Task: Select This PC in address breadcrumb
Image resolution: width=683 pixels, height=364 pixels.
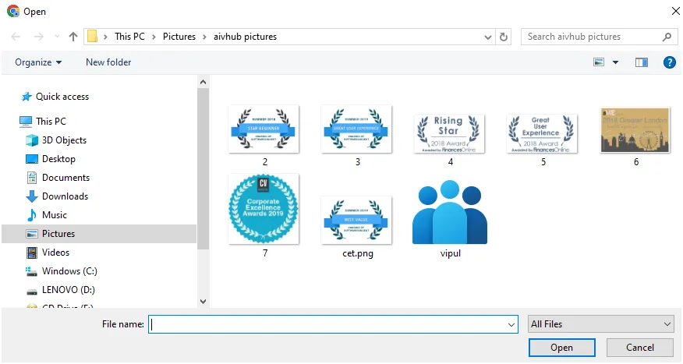Action: click(x=129, y=37)
